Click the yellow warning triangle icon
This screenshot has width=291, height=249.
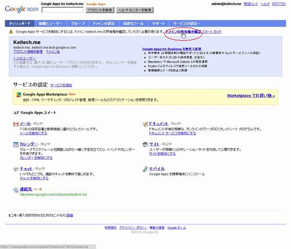pos(11,32)
